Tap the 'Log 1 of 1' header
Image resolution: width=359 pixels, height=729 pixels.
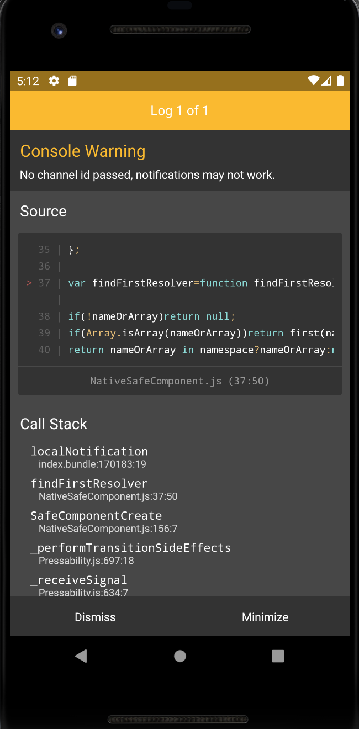pos(179,110)
